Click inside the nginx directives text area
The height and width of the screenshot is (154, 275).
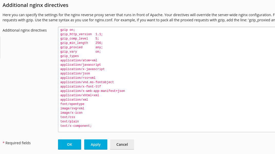[x=154, y=77]
